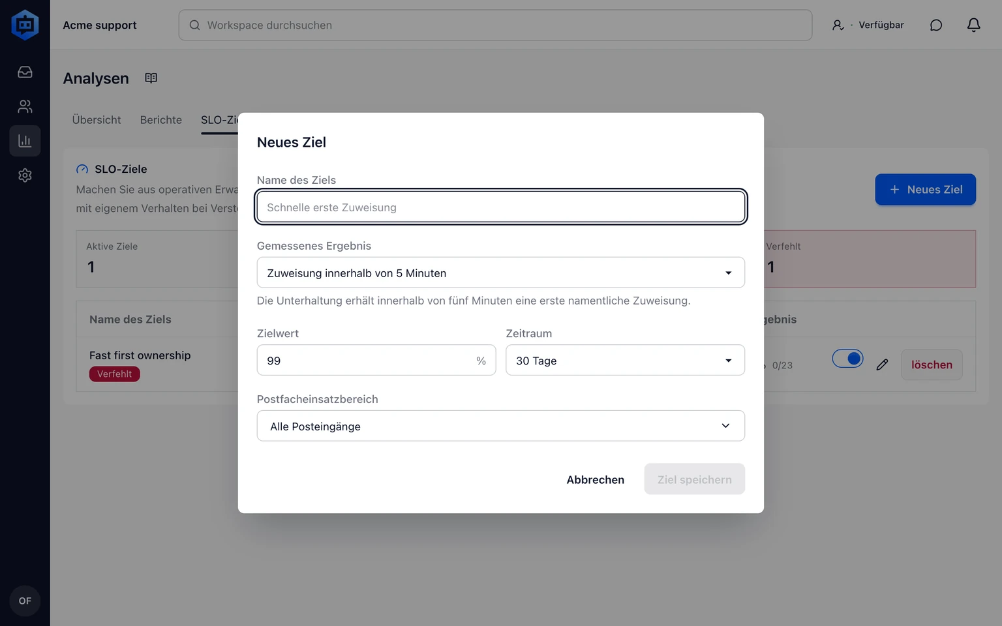Open the documentation book icon beside Analysen
Image resolution: width=1002 pixels, height=626 pixels.
tap(151, 78)
